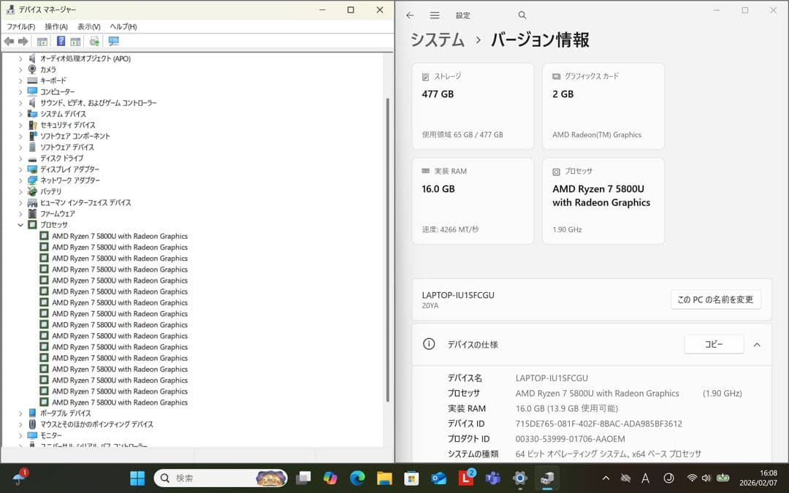Click the Properties icon in Device Manager
This screenshot has height=493, width=789.
(42, 42)
